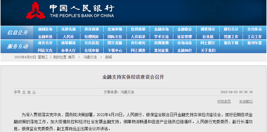Click 打印本页 to print page

tap(224, 102)
